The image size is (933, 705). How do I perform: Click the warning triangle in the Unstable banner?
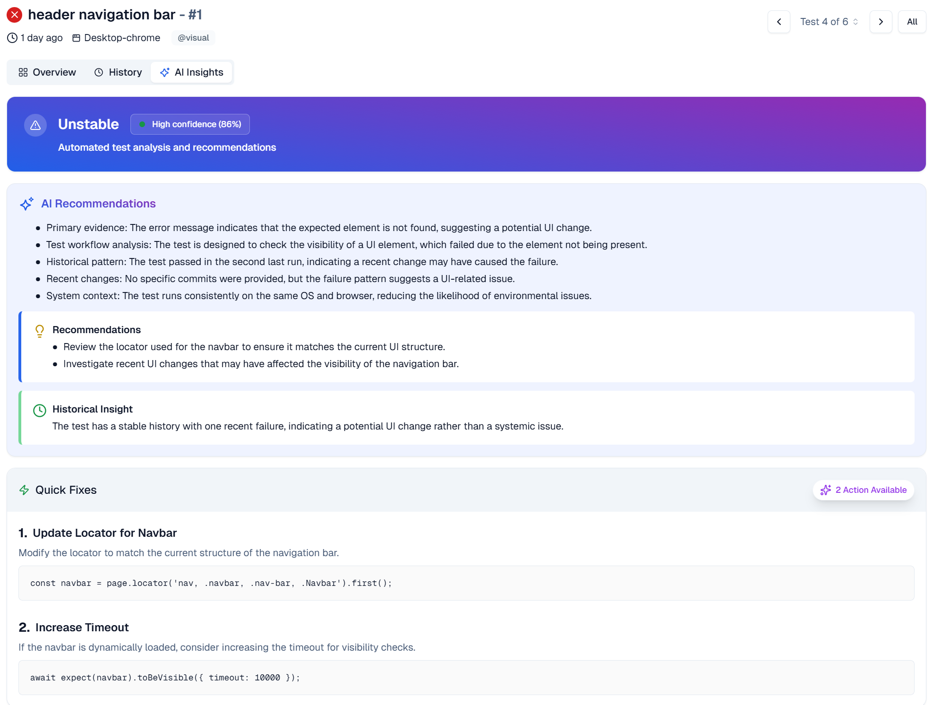35,125
